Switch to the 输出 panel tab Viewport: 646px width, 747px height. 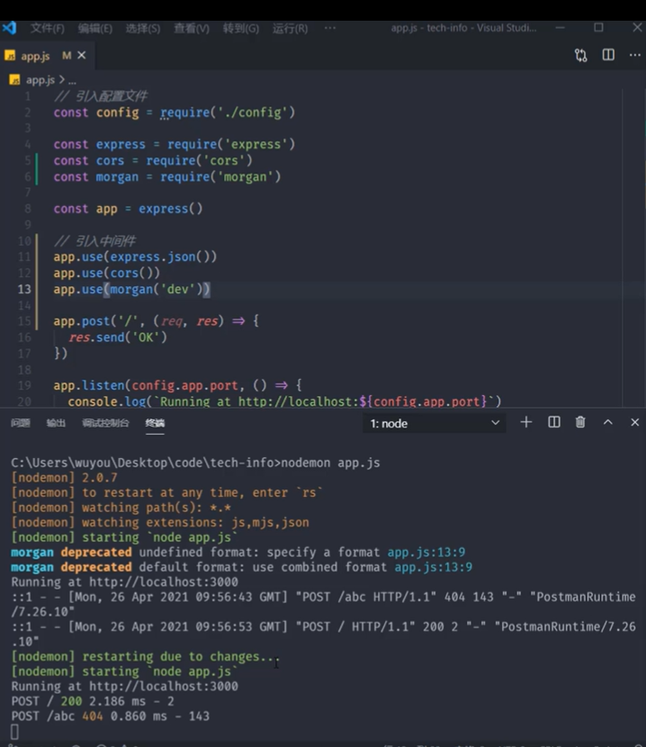click(56, 423)
